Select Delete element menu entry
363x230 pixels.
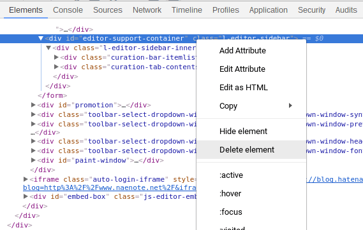pos(251,149)
